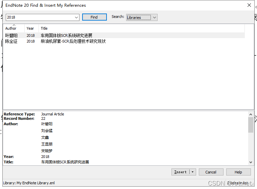257x189 pixels.
Task: Click the co-author 文鑫 in the details
Action: 45,137
